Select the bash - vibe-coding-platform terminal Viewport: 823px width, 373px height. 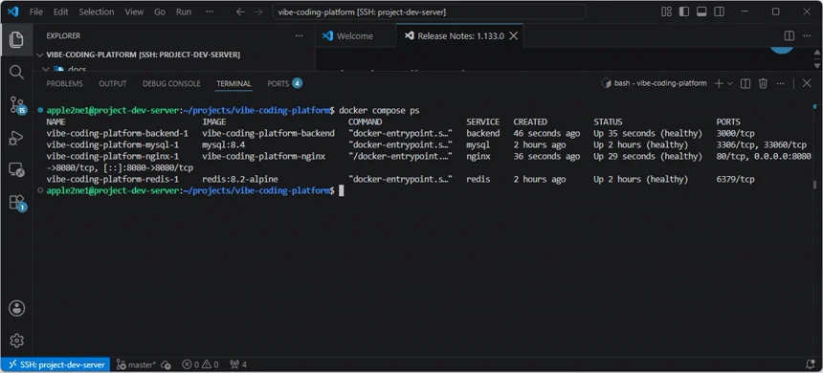pos(654,83)
